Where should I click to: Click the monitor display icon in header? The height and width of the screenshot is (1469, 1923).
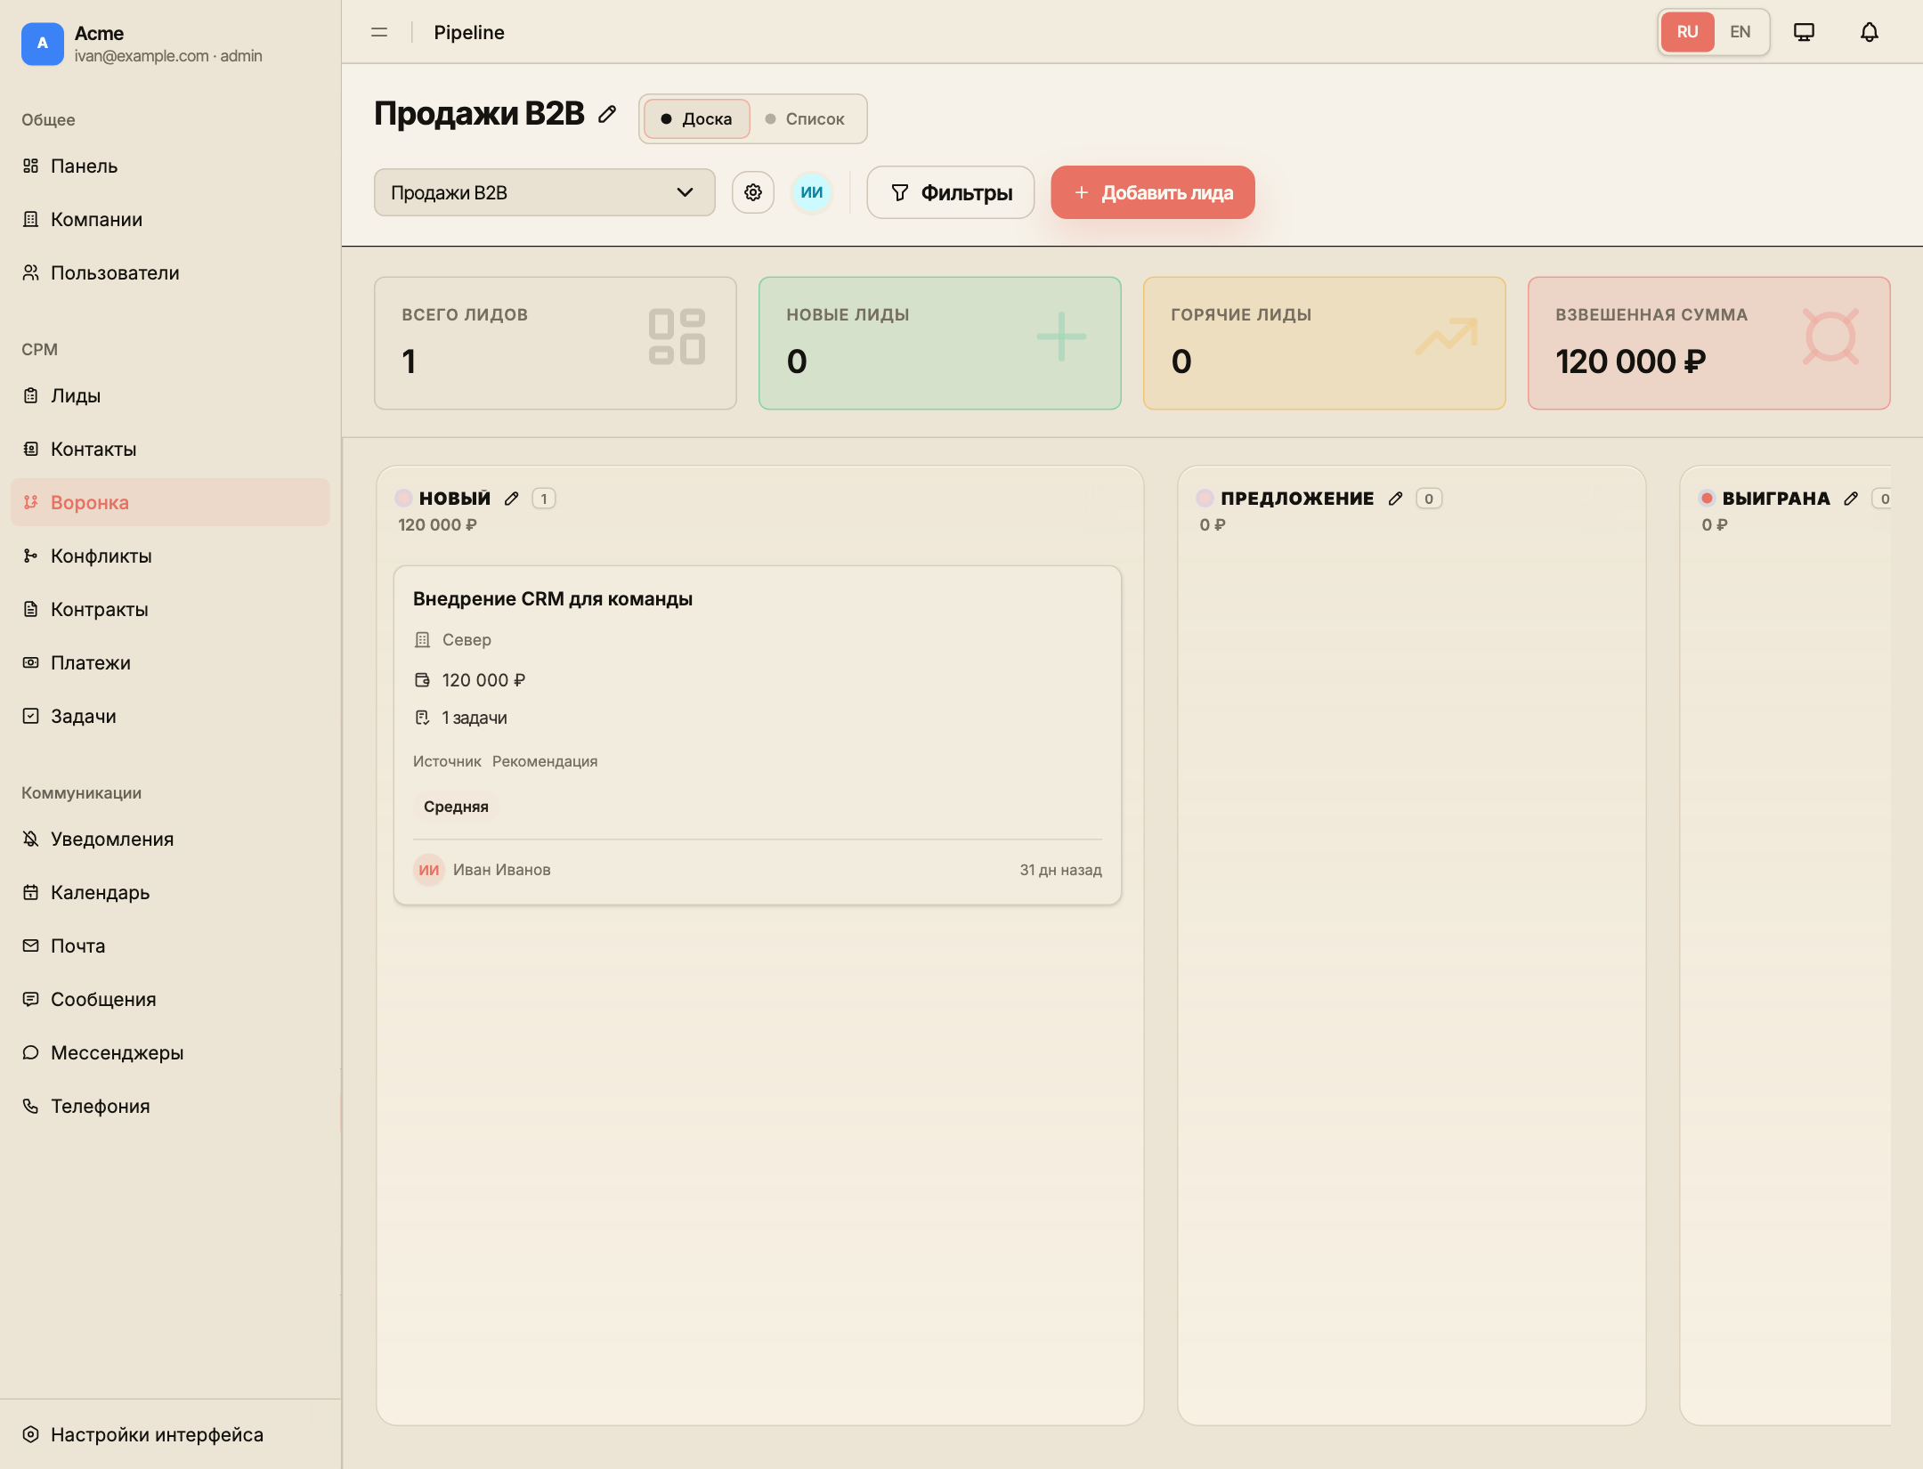tap(1804, 32)
